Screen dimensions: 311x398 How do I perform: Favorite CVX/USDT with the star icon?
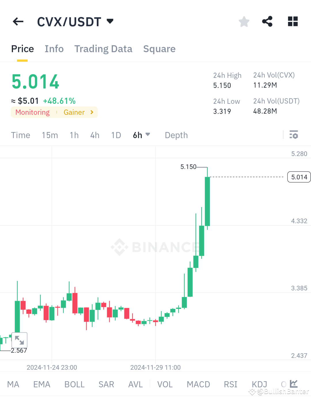(244, 21)
